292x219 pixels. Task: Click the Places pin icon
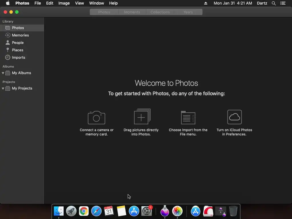pyautogui.click(x=8, y=50)
